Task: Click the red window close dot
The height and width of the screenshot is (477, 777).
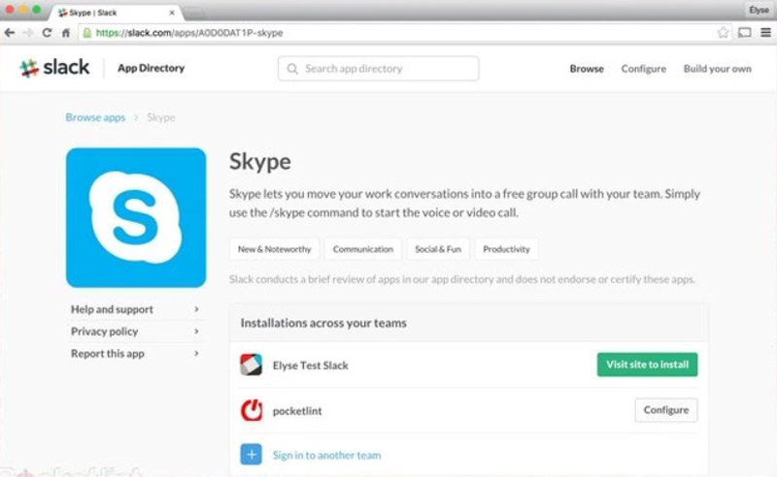Action: [x=10, y=10]
